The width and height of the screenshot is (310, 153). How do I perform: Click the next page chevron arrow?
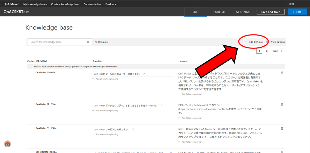point(282,51)
